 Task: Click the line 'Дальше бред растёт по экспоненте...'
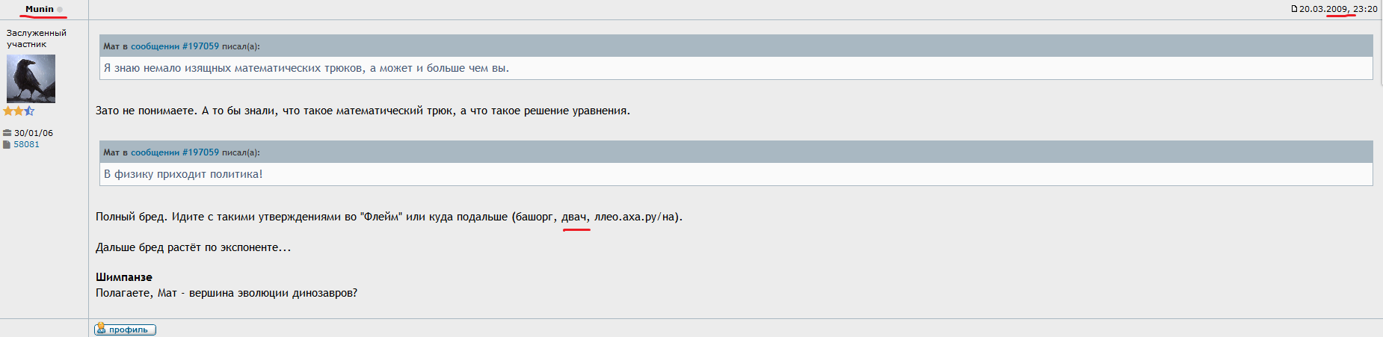(x=194, y=247)
